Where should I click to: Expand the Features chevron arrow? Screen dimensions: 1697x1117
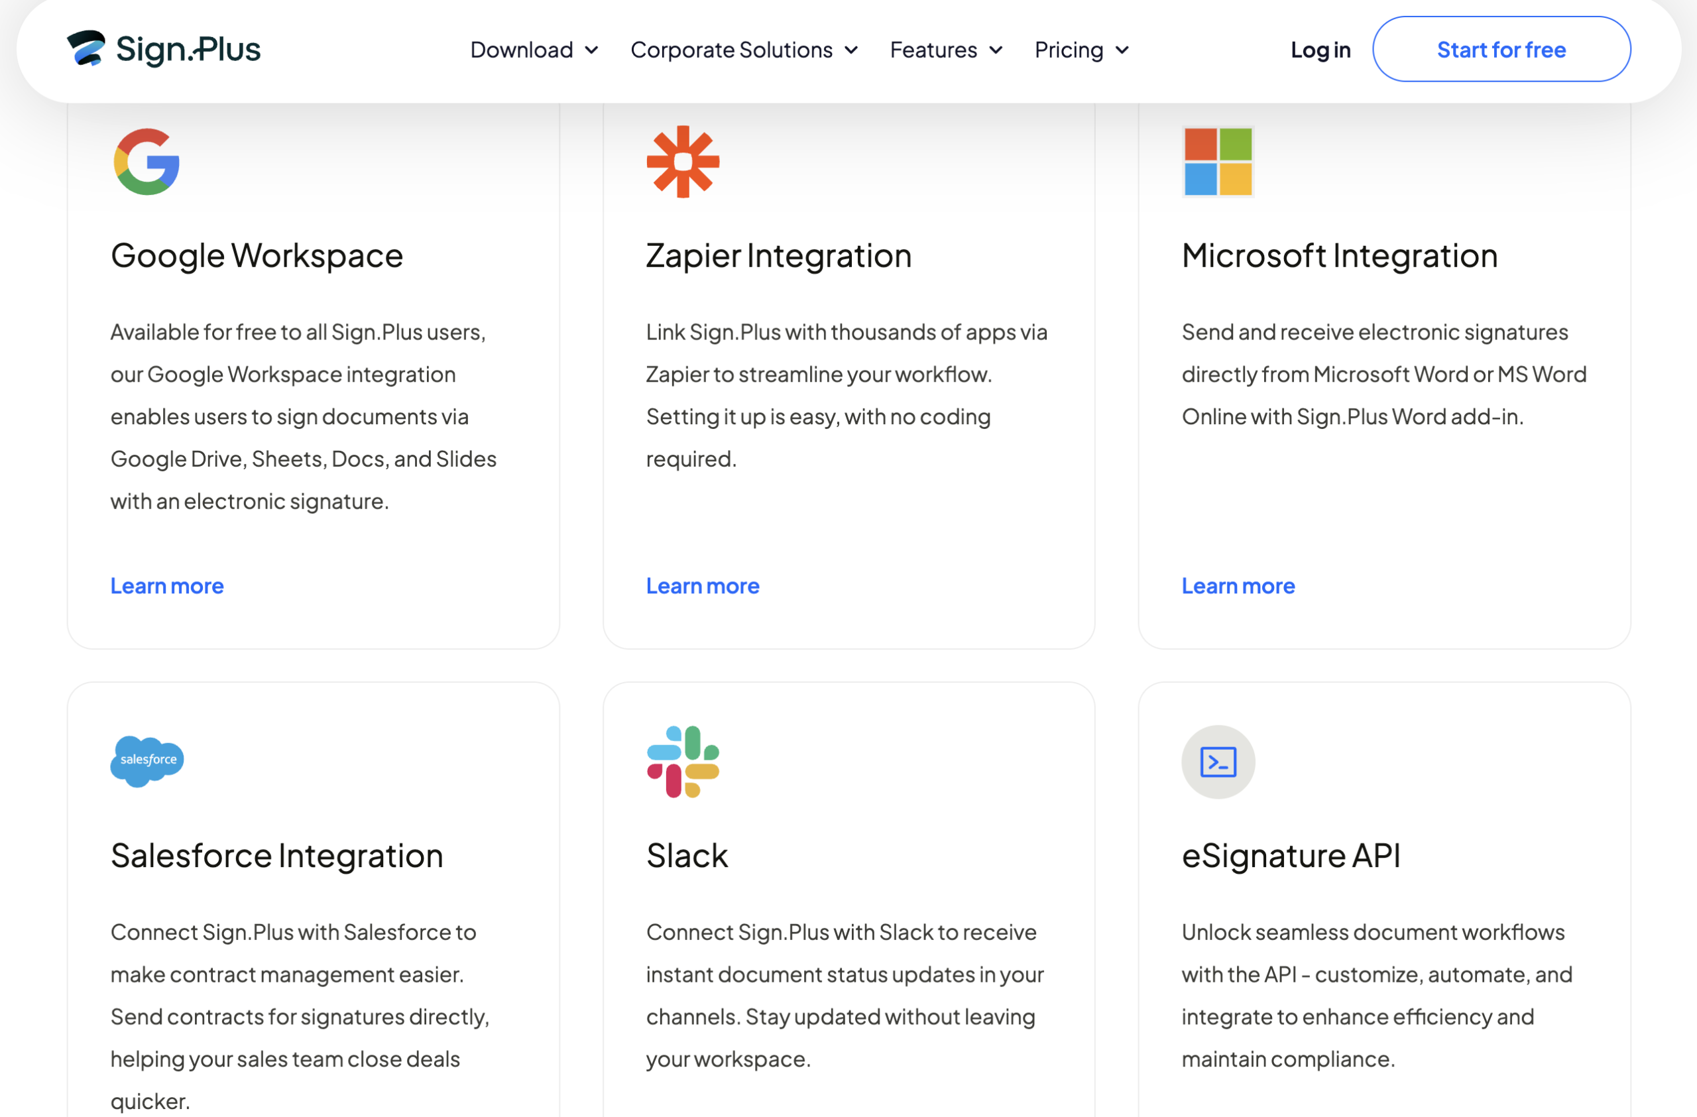996,50
